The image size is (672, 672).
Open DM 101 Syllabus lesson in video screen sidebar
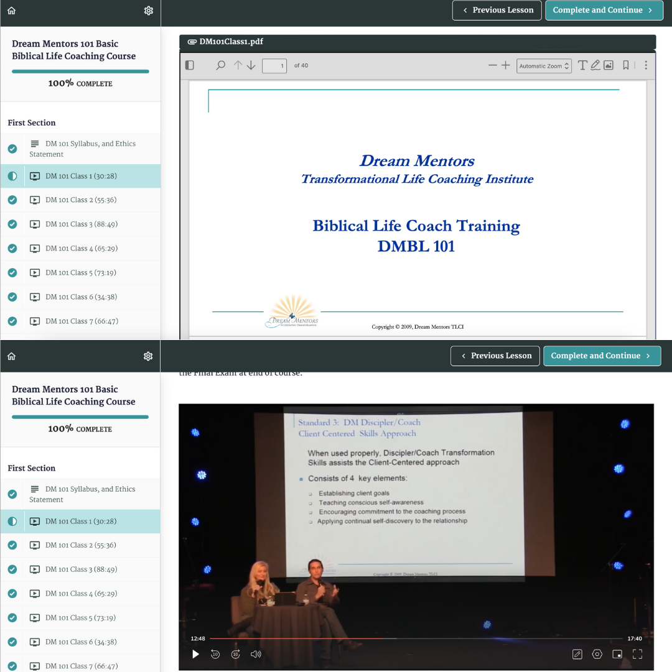tap(80, 494)
